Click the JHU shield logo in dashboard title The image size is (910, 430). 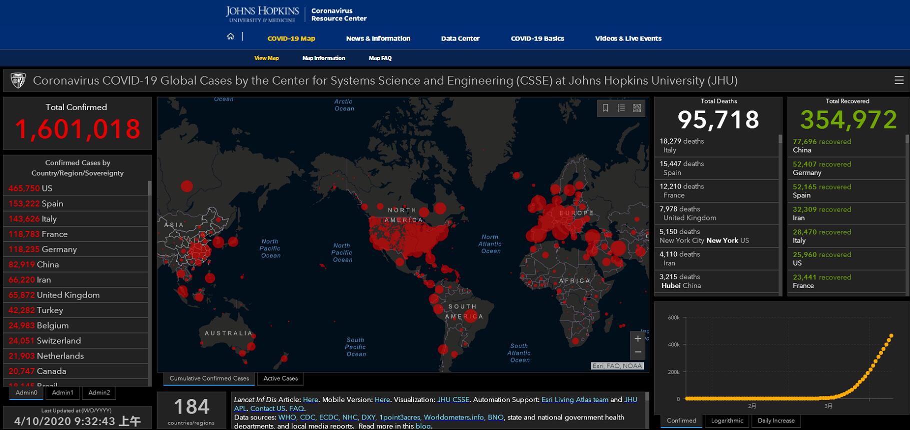18,80
